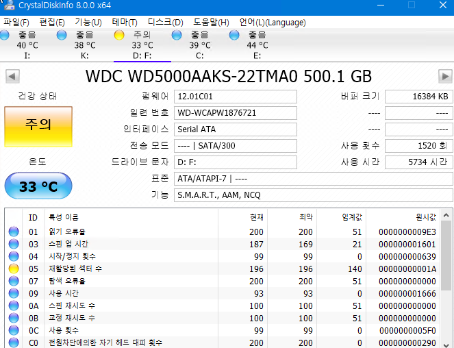
Task: Click raw value 000000001666
Action: (x=407, y=293)
